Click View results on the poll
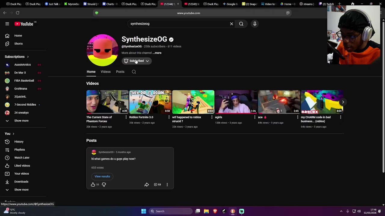 102,176
